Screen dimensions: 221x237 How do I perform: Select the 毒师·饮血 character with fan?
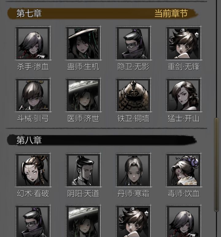pos(184,170)
